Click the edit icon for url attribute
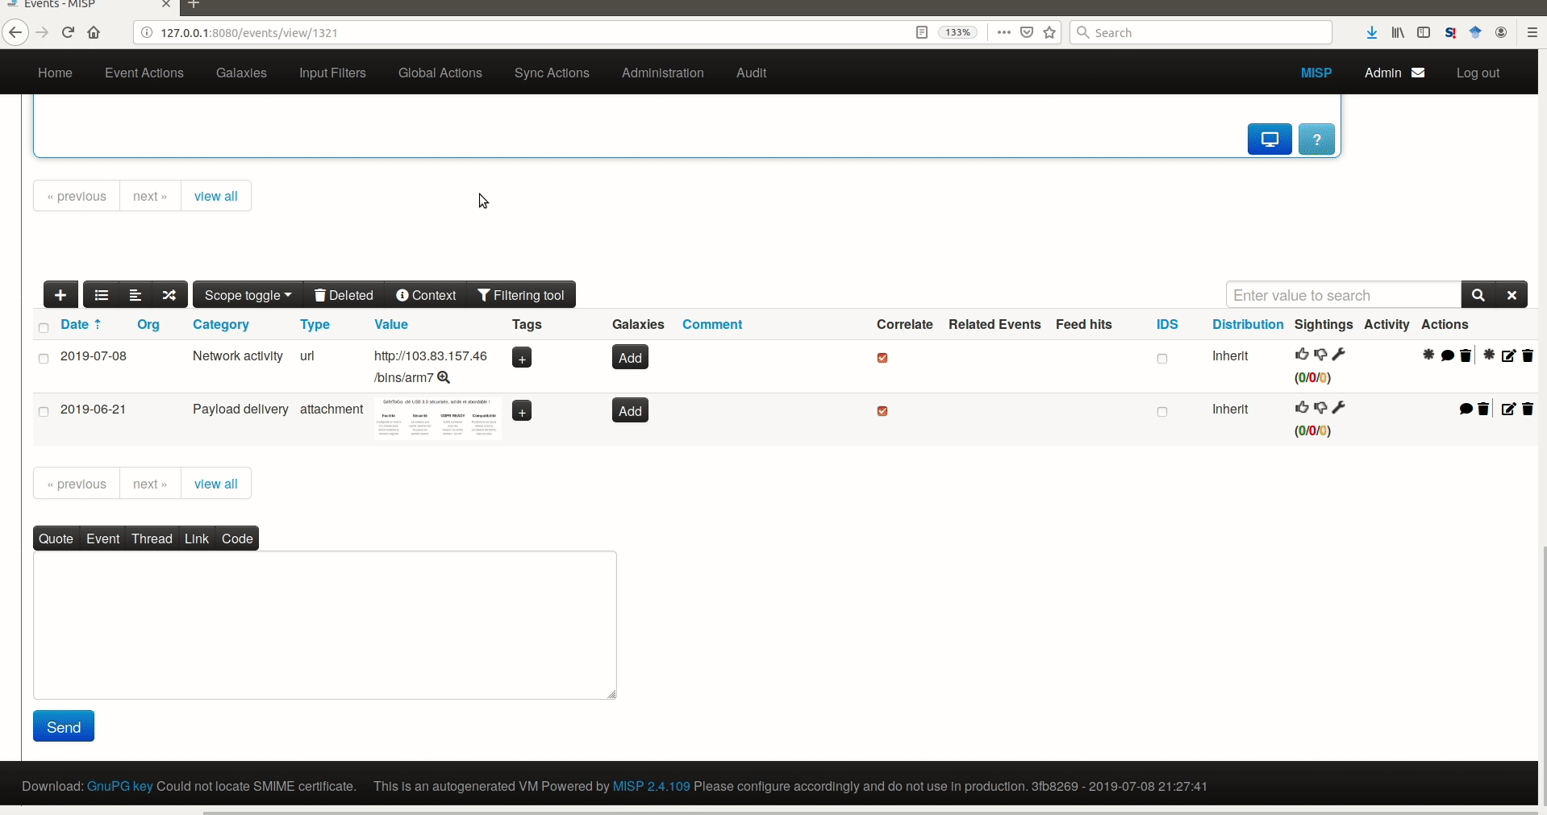Screen dimensions: 1547x815 (x=1508, y=356)
